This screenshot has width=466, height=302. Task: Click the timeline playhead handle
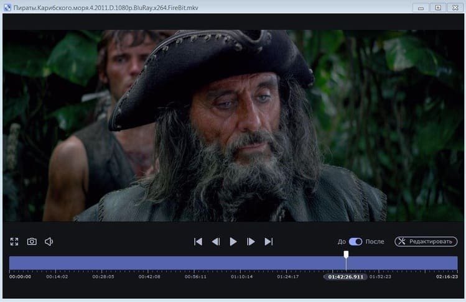click(346, 254)
